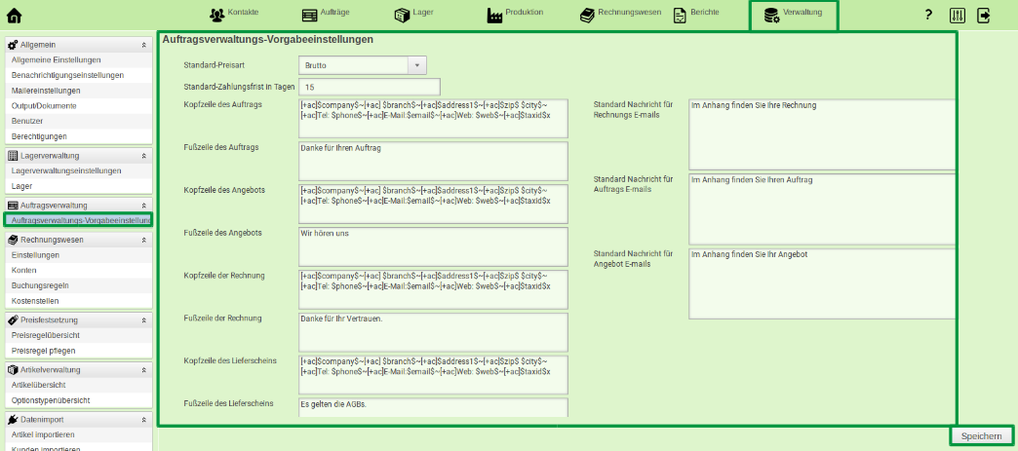1018x451 pixels.
Task: Click the logout icon at top right
Action: 984,16
